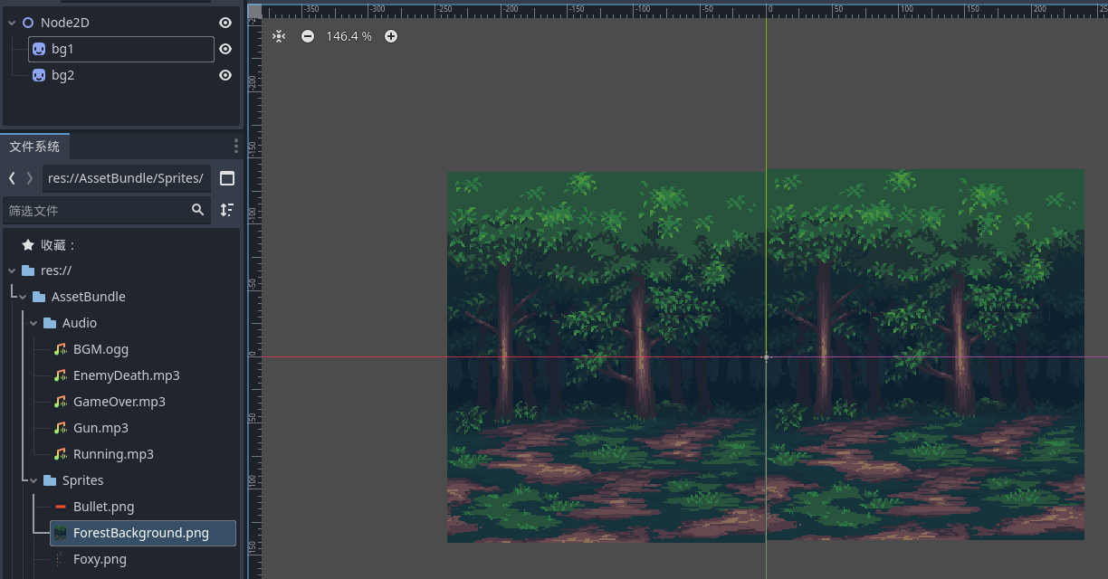
Task: Click the res:// folder icon
Action: click(28, 271)
